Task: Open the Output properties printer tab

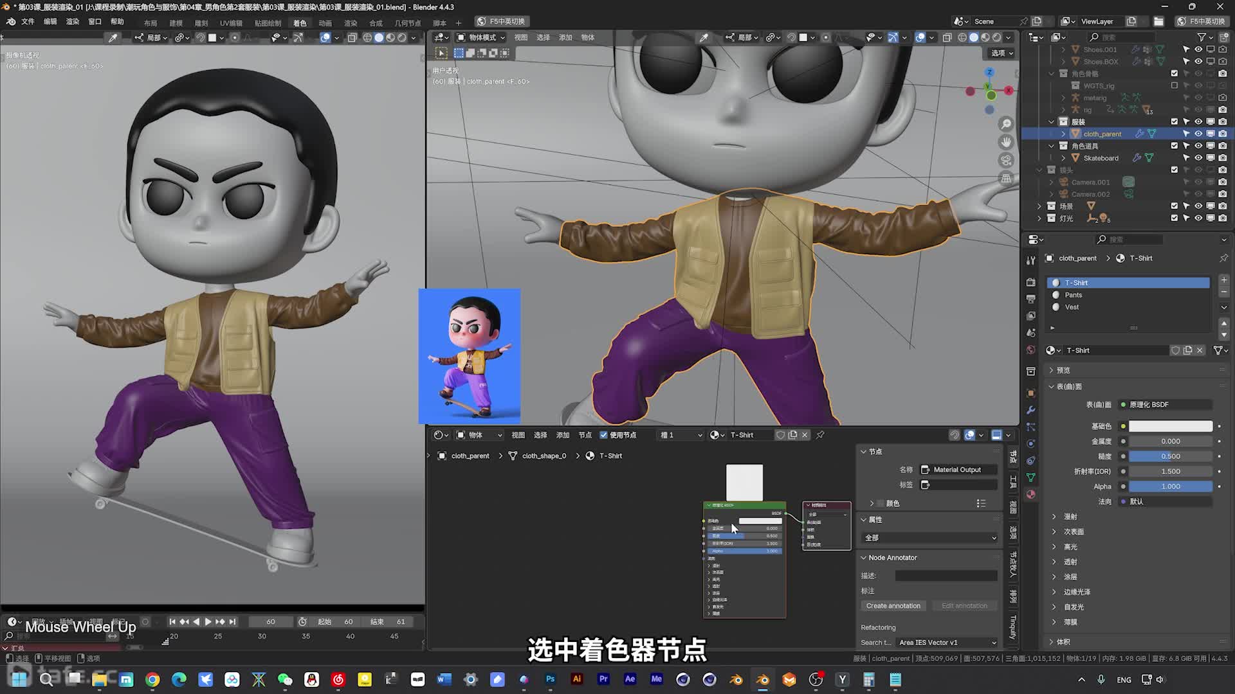Action: 1031,299
